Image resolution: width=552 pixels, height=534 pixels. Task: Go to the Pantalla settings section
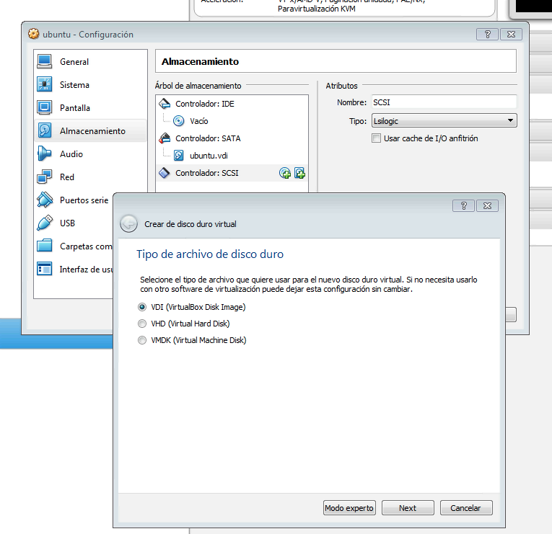75,108
